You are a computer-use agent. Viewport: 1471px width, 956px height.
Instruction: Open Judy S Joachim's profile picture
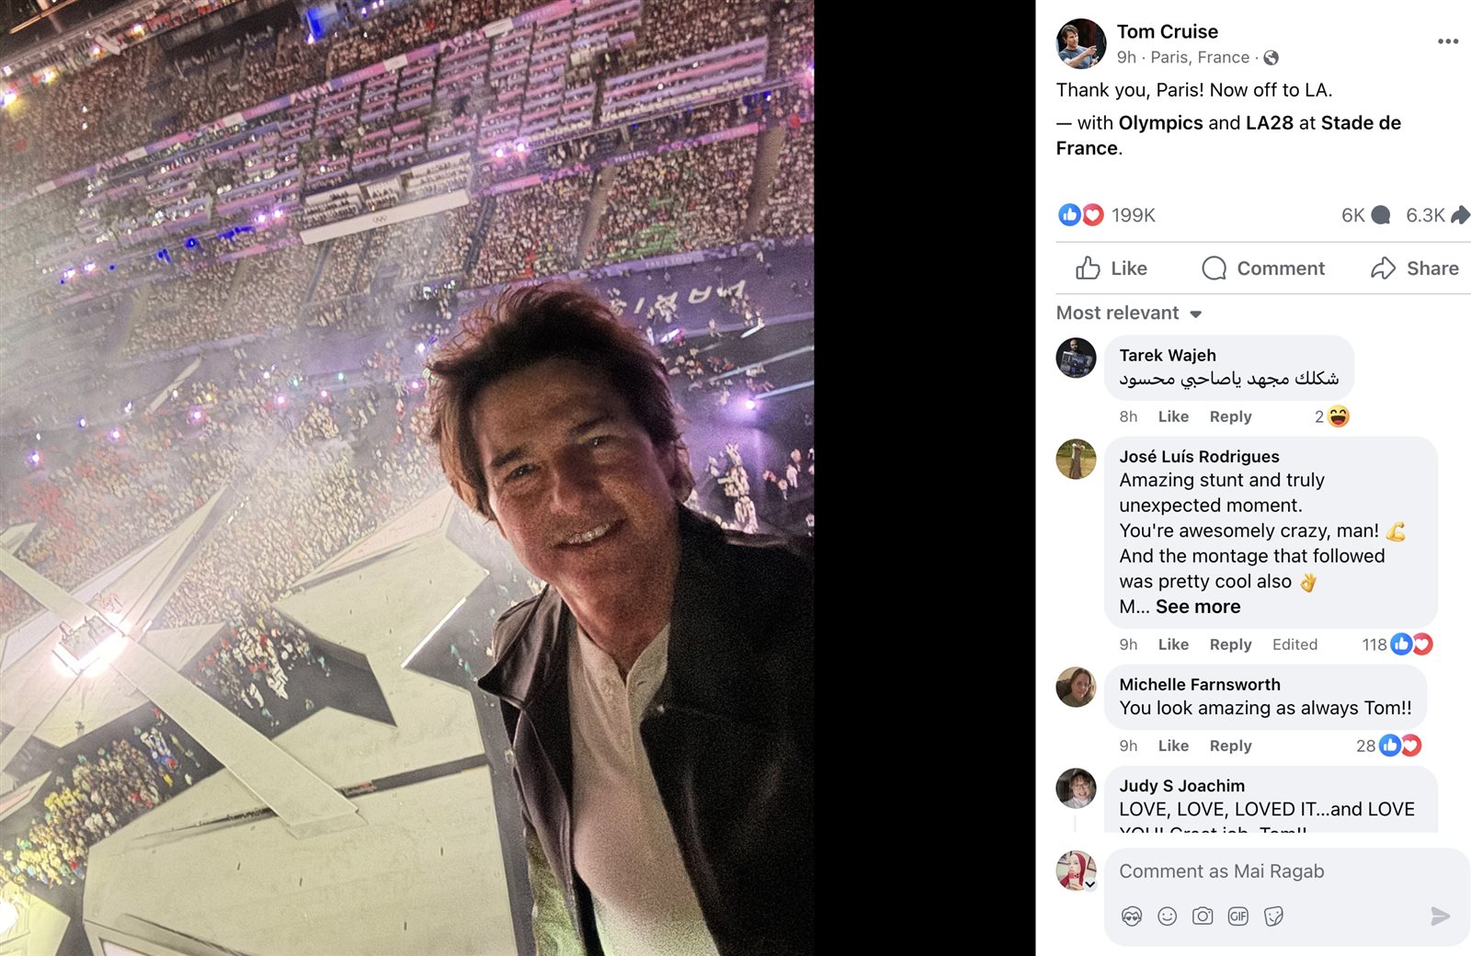coord(1076,789)
